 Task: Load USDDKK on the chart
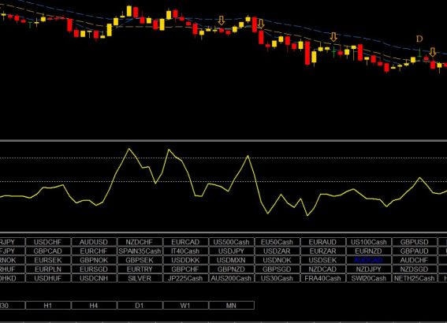click(185, 260)
